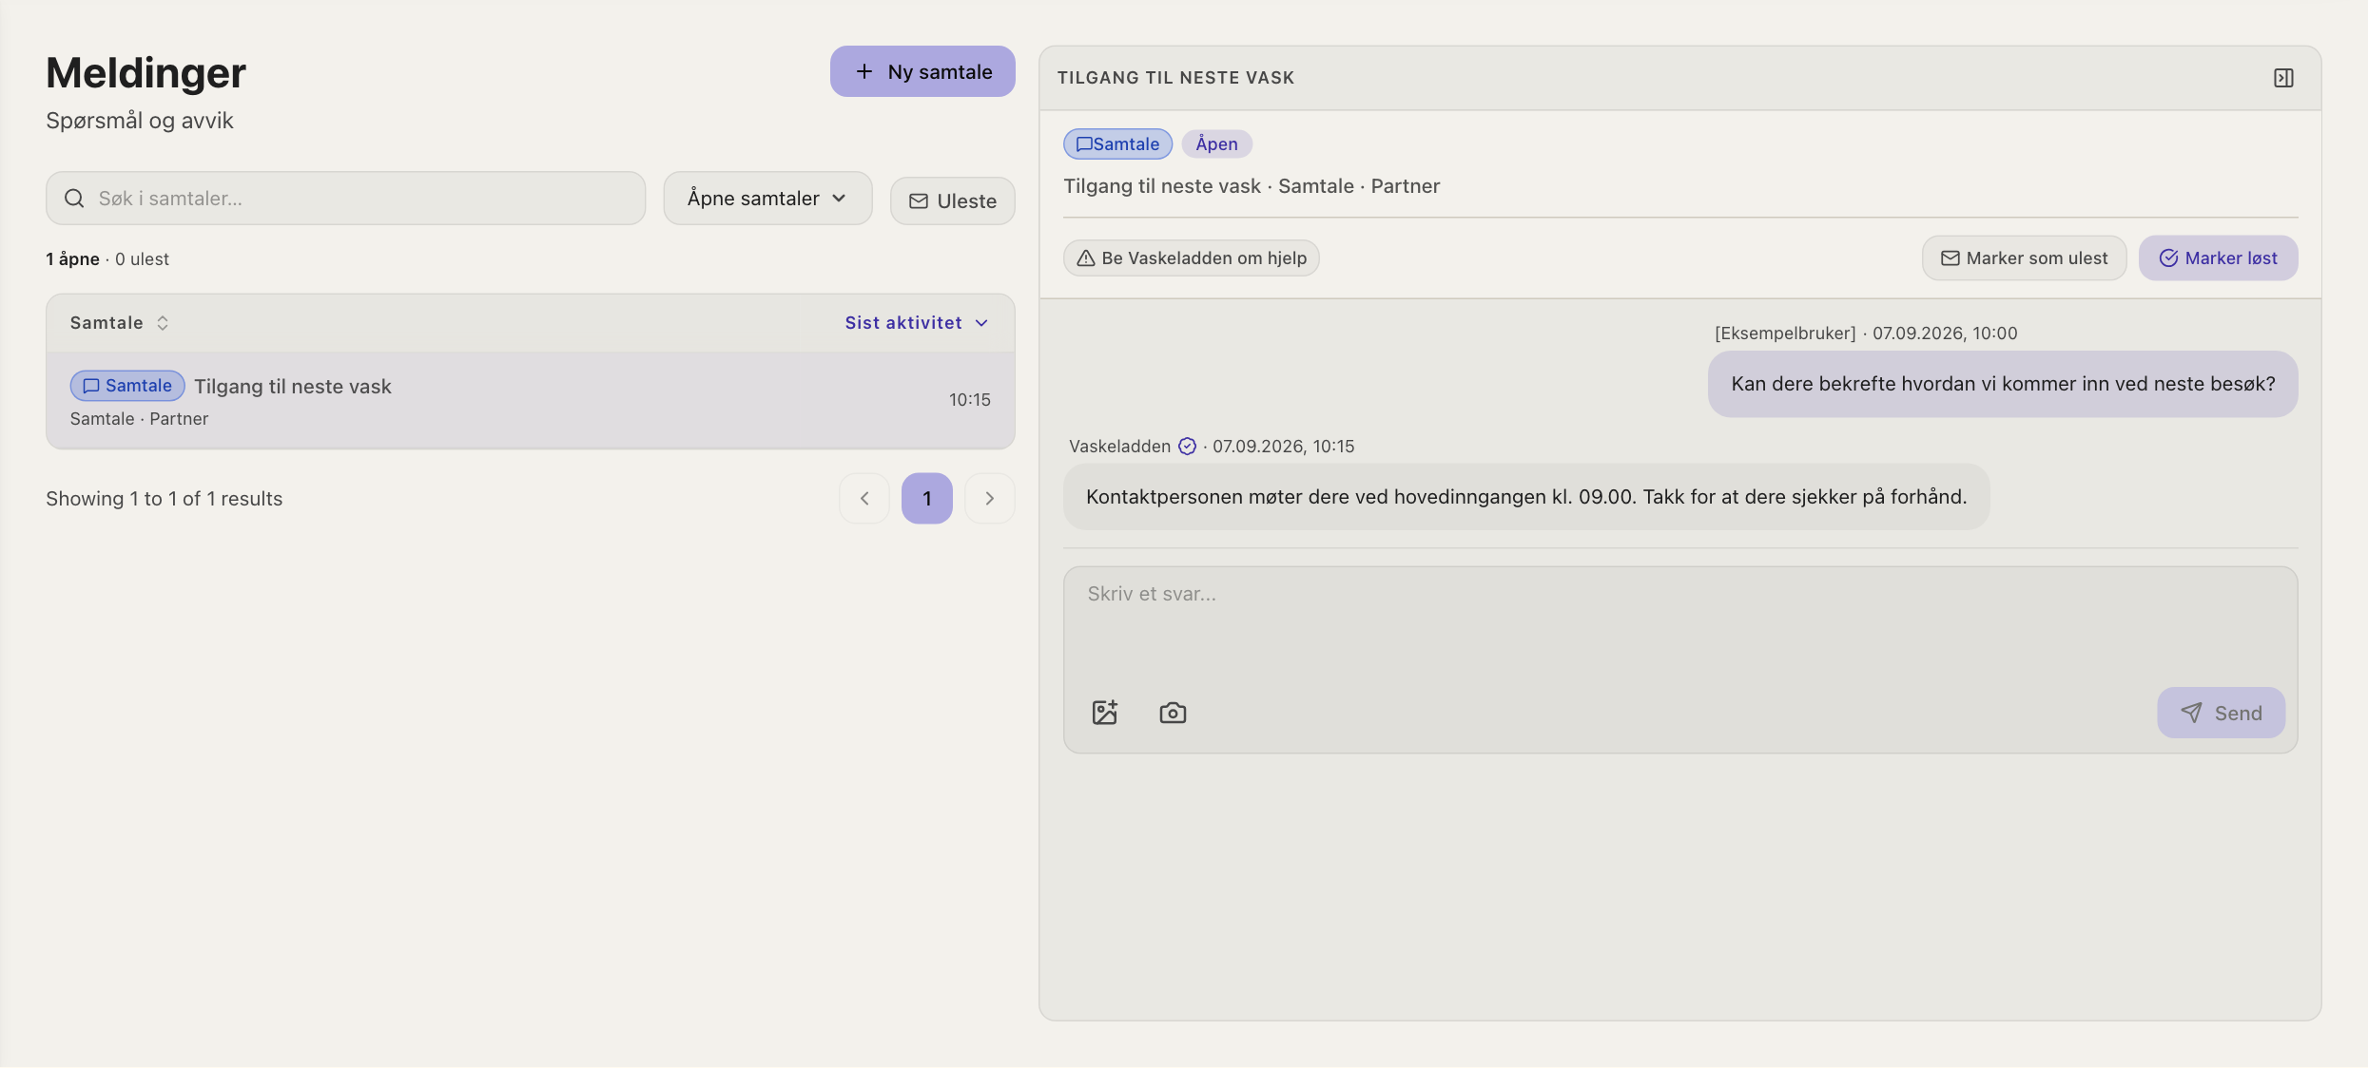The image size is (2368, 1068).
Task: Select the Tilgang til neste vask conversation
Action: click(531, 400)
